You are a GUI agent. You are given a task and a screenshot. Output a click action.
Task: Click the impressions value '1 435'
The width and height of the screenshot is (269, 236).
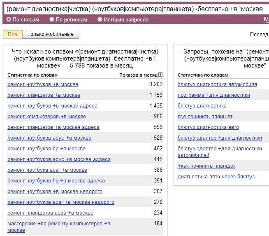[x=156, y=105]
